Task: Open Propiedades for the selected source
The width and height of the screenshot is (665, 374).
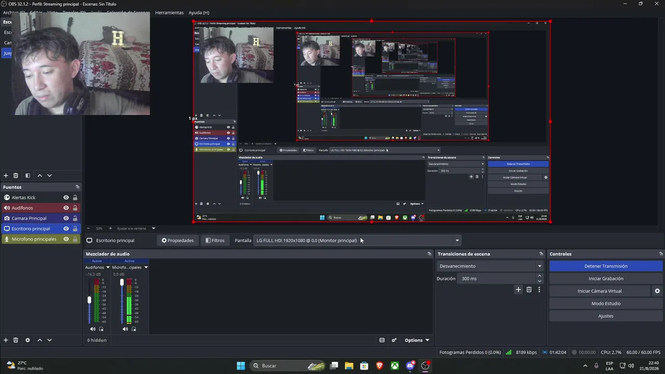Action: click(x=178, y=241)
